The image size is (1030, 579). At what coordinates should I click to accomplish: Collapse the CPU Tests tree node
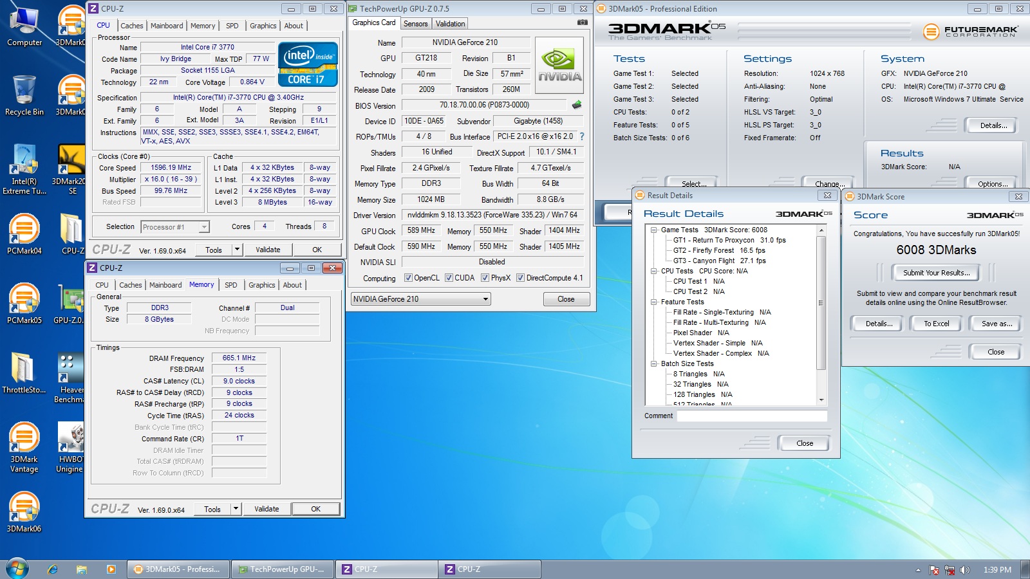[x=654, y=271]
